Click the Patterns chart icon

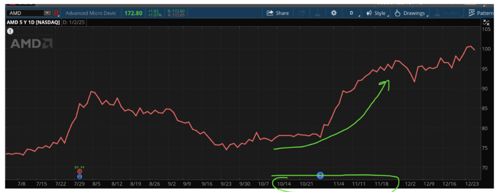472,13
